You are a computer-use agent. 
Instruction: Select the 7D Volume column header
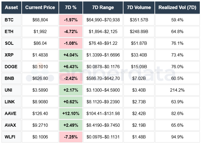(x=139, y=8)
